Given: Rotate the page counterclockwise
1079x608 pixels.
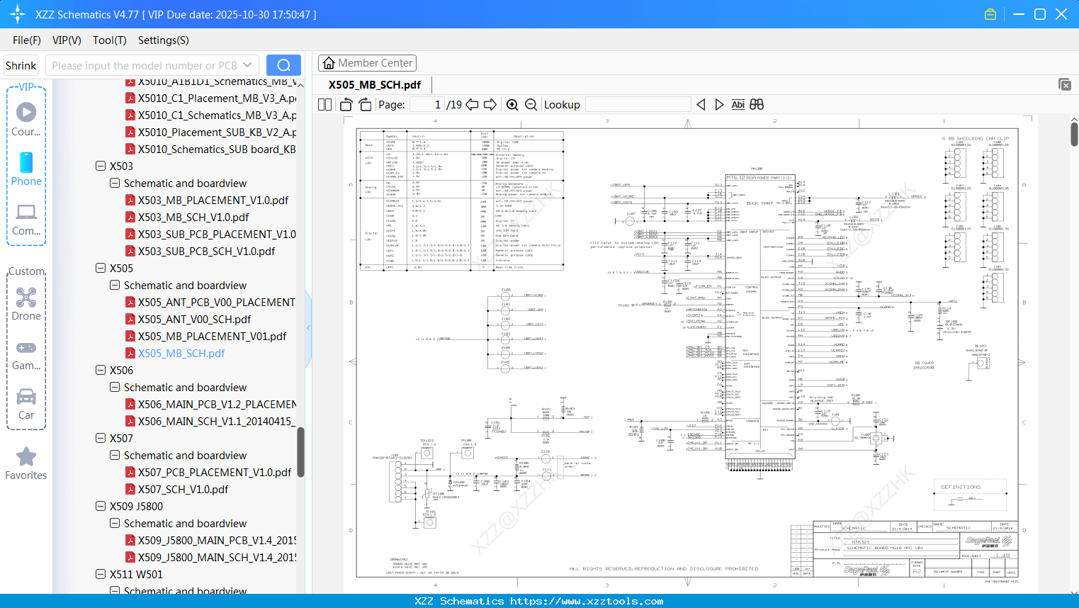Looking at the screenshot, I should coord(346,105).
